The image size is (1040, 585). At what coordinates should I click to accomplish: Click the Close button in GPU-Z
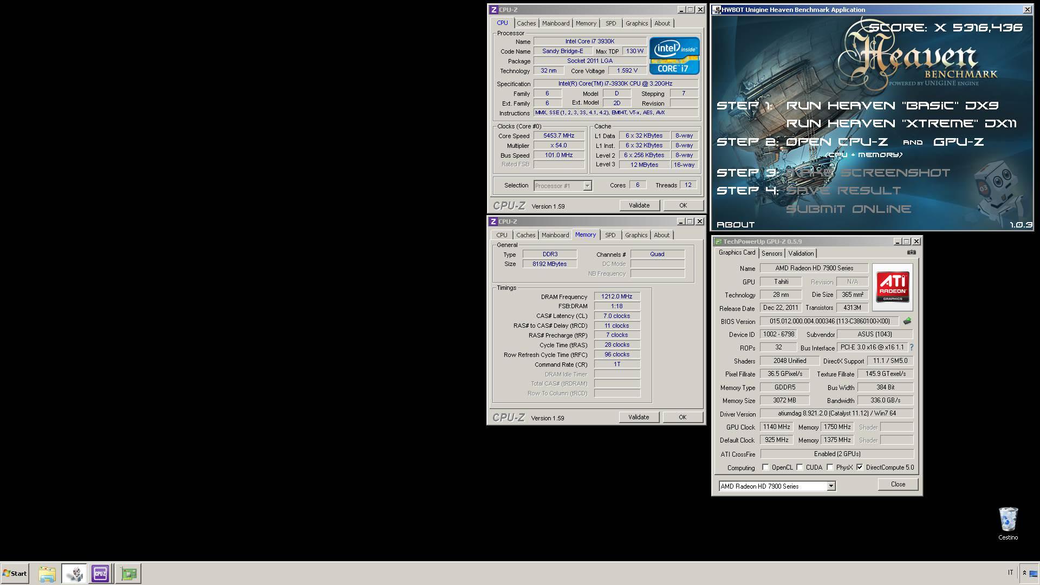click(x=898, y=484)
